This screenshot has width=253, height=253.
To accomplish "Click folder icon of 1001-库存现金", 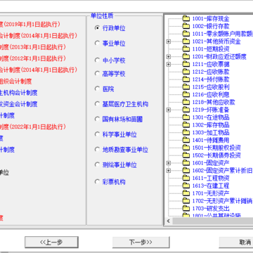I will pyautogui.click(x=186, y=18).
